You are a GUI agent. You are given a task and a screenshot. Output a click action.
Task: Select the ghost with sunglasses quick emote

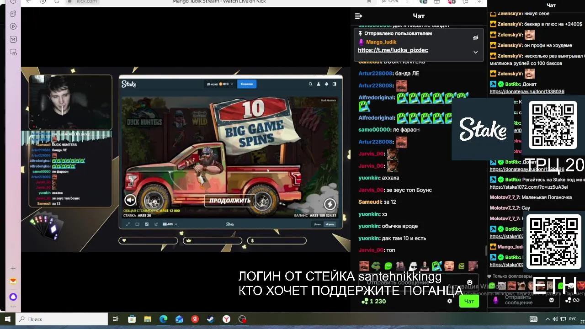(413, 266)
